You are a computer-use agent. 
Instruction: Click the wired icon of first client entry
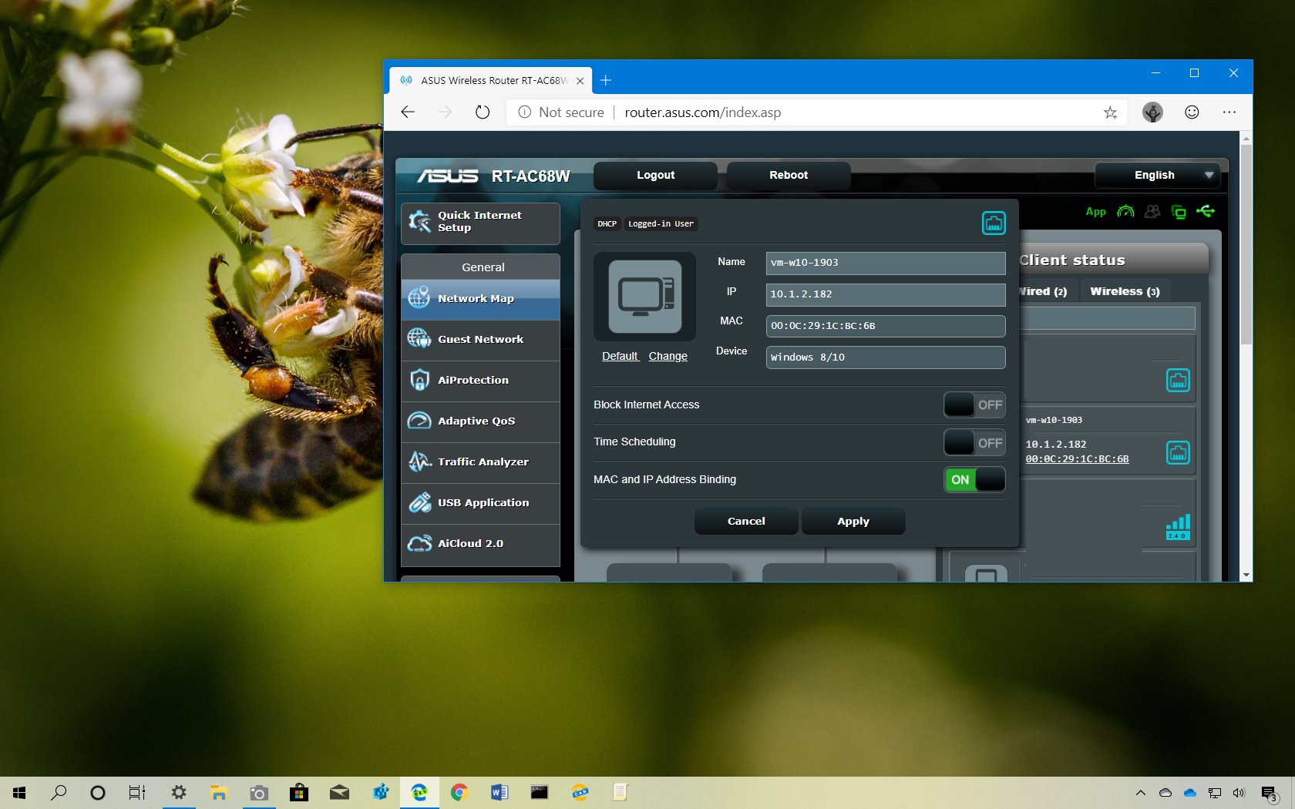1178,380
